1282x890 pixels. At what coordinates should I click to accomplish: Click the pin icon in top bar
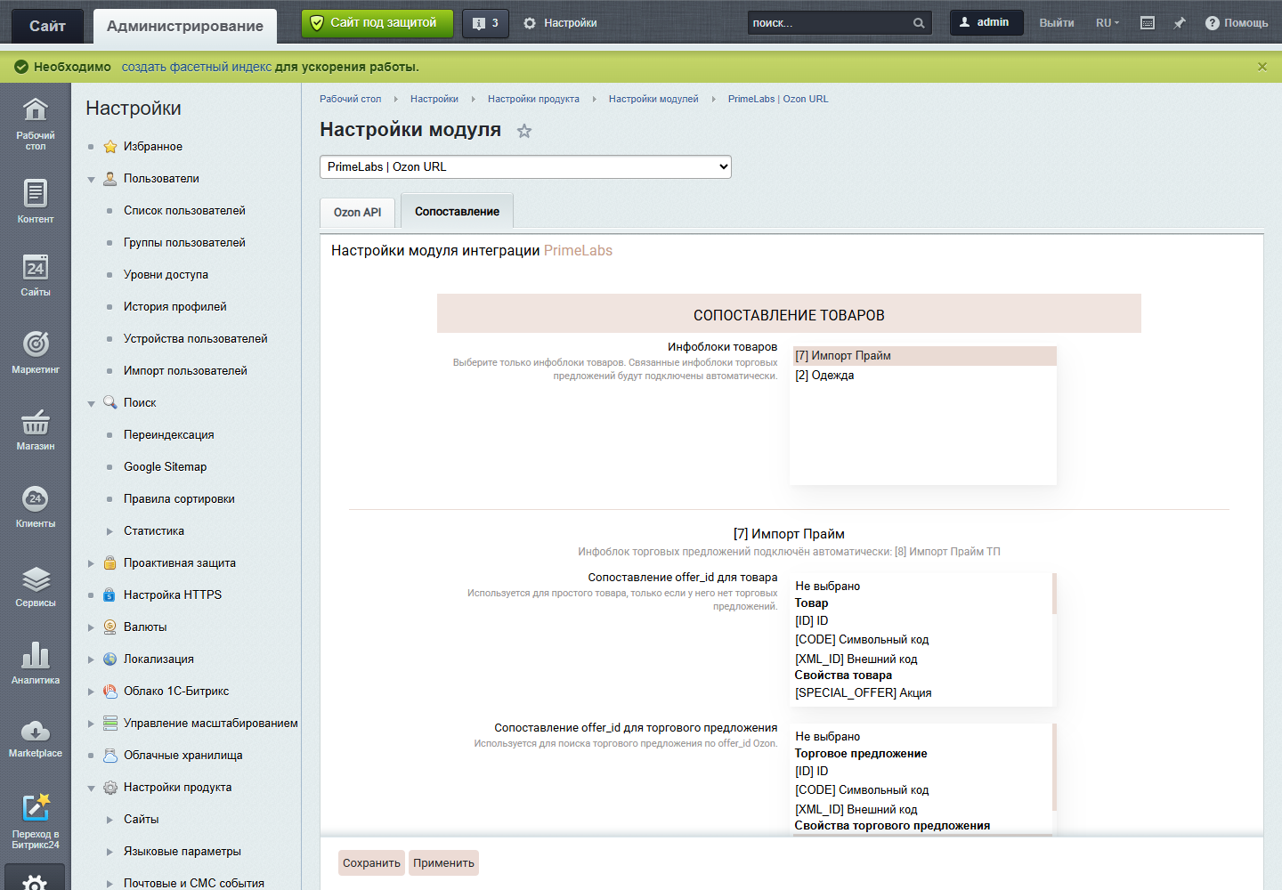[1180, 23]
